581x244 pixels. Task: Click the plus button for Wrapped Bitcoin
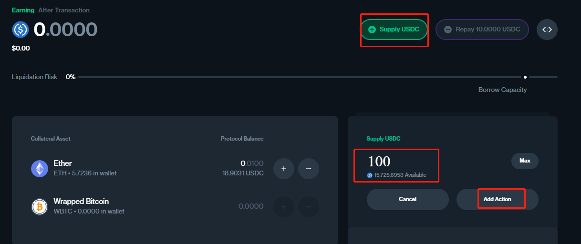[x=283, y=206]
